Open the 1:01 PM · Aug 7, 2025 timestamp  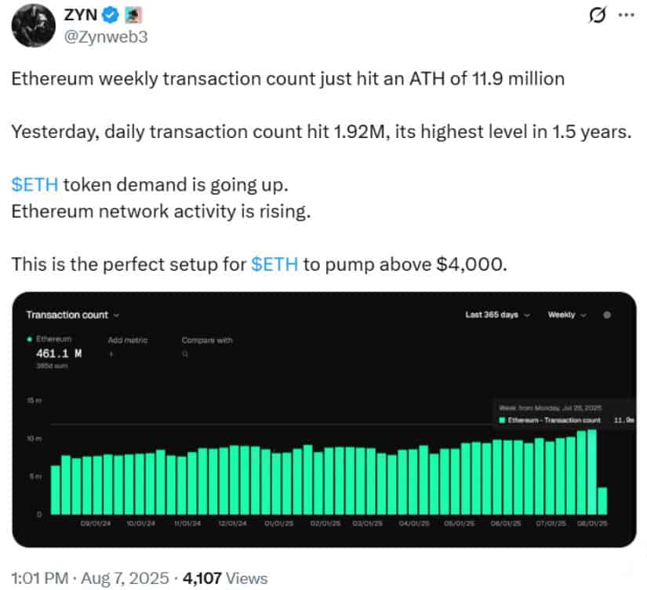[x=90, y=578]
